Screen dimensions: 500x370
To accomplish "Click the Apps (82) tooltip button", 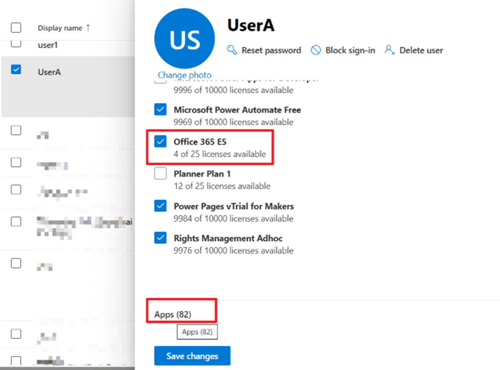I will pyautogui.click(x=197, y=332).
